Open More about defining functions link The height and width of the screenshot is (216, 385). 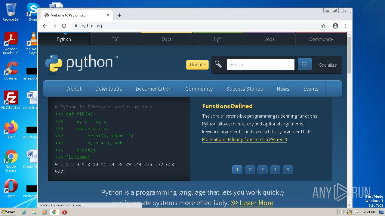point(245,139)
